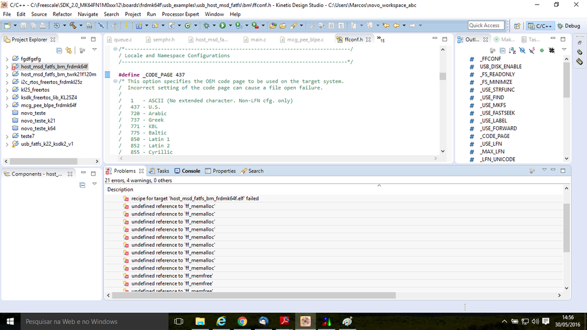
Task: Select the 'recipe for target' error row
Action: (x=194, y=198)
